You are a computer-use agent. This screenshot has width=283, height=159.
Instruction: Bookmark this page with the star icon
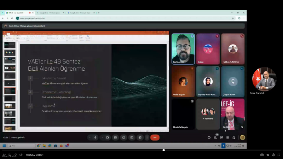pyautogui.click(x=233, y=18)
